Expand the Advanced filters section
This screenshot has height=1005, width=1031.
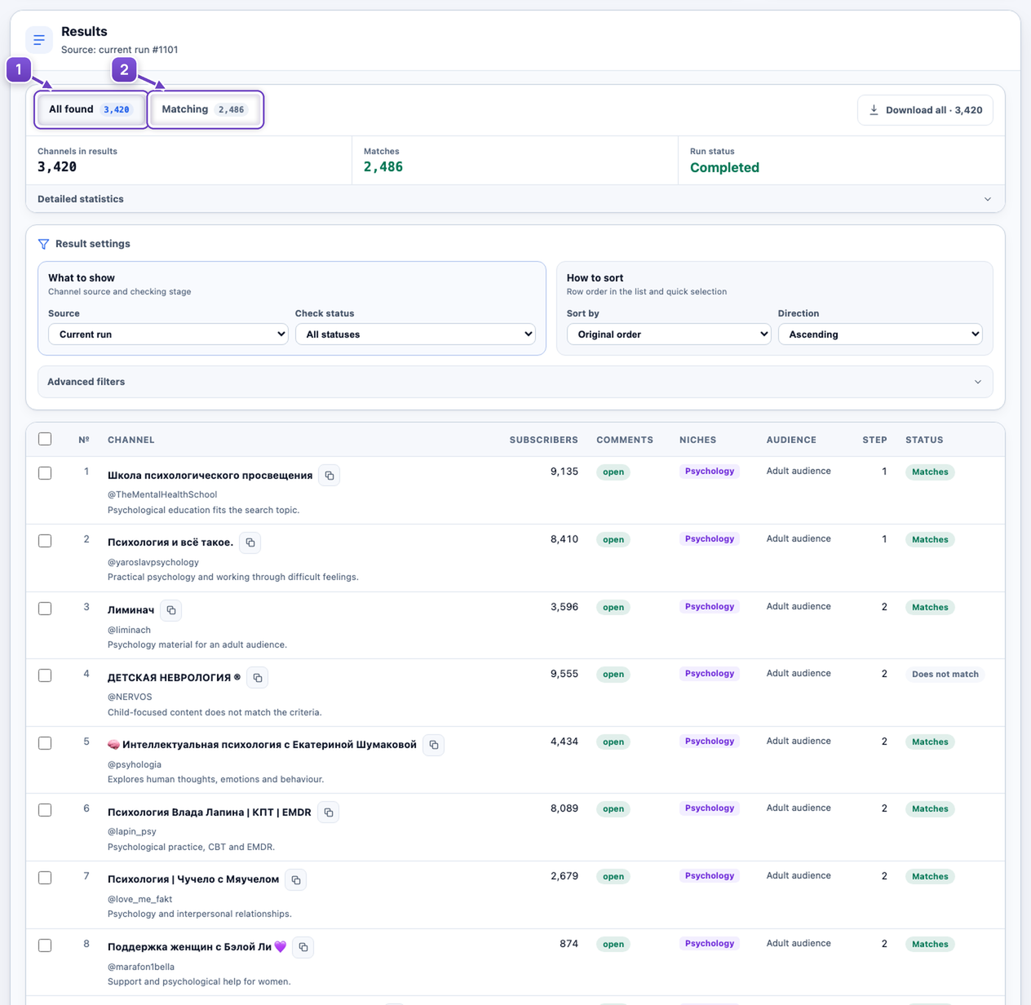pos(515,382)
